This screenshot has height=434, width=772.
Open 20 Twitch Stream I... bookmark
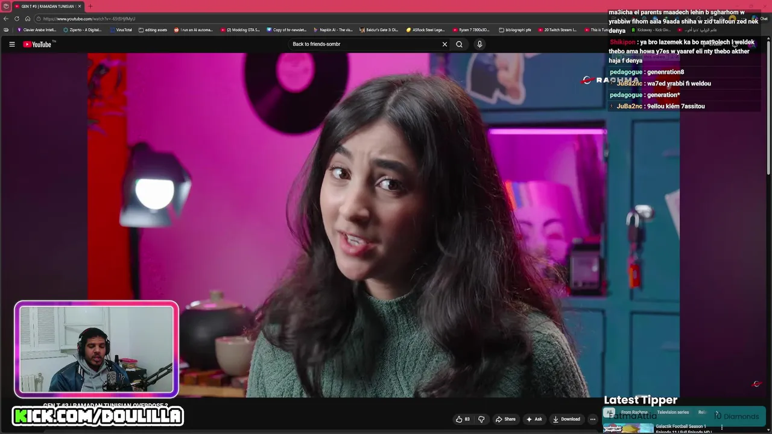(x=558, y=30)
